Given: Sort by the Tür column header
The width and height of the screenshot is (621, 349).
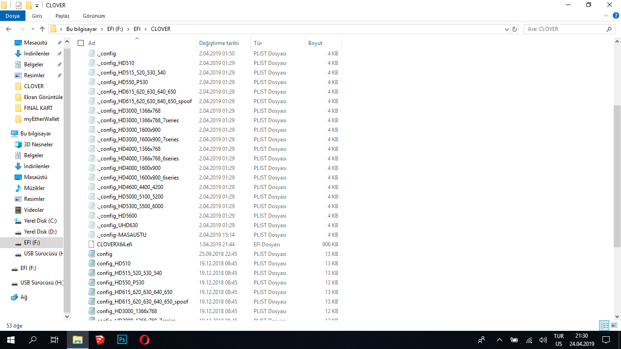Looking at the screenshot, I should pyautogui.click(x=278, y=43).
